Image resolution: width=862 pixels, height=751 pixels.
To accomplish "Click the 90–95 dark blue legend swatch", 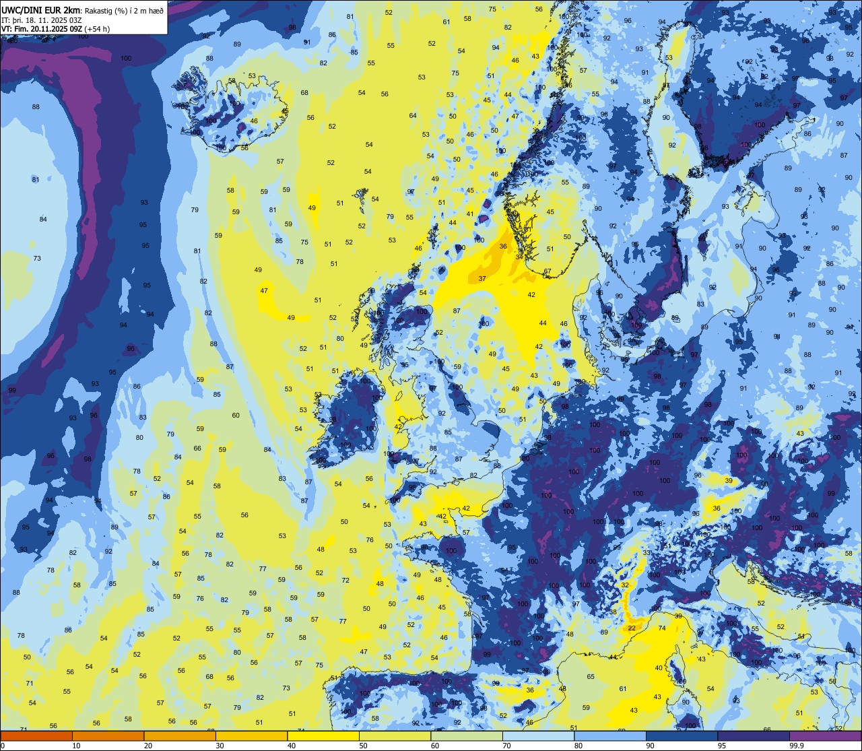I will tap(682, 736).
